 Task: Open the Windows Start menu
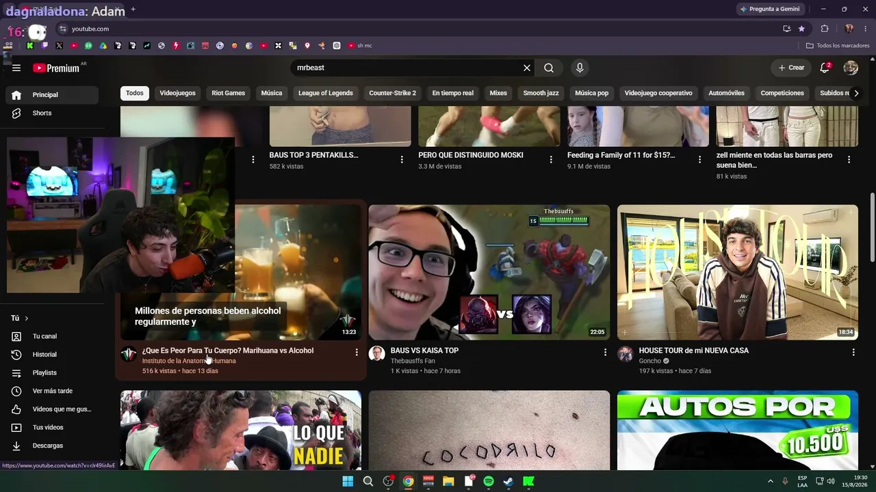[348, 481]
